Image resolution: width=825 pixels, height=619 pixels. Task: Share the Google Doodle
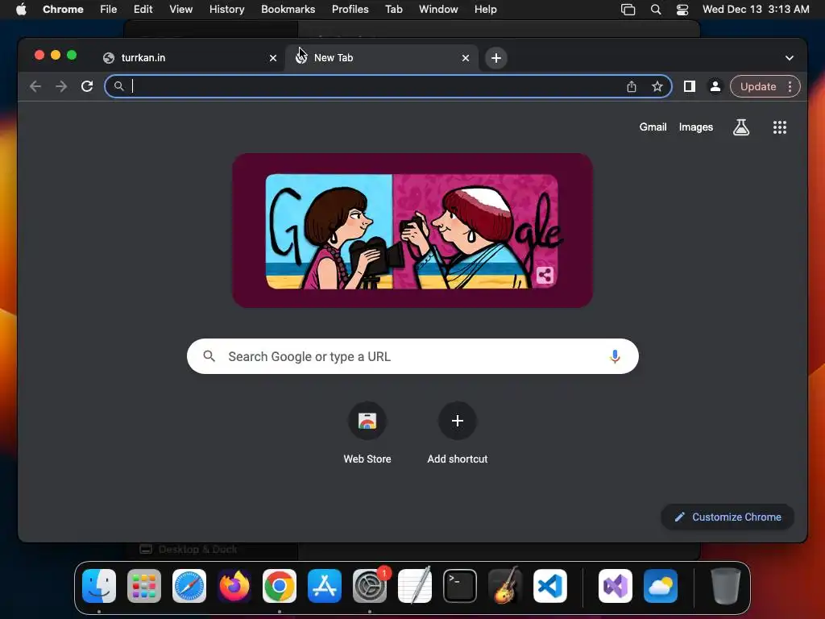[545, 275]
